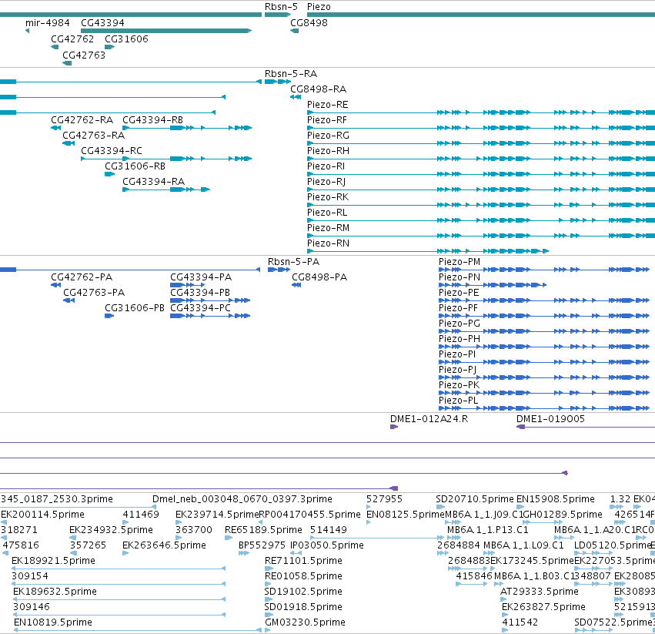Select the Piezo-PL protein feature
Viewport: 655px width, 634px height.
coord(544,408)
